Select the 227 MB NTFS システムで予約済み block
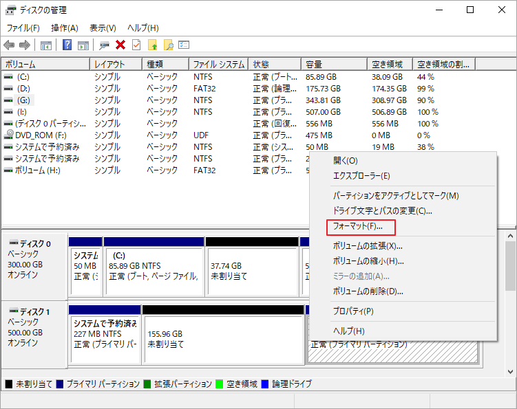This screenshot has height=409, width=517. (x=105, y=335)
